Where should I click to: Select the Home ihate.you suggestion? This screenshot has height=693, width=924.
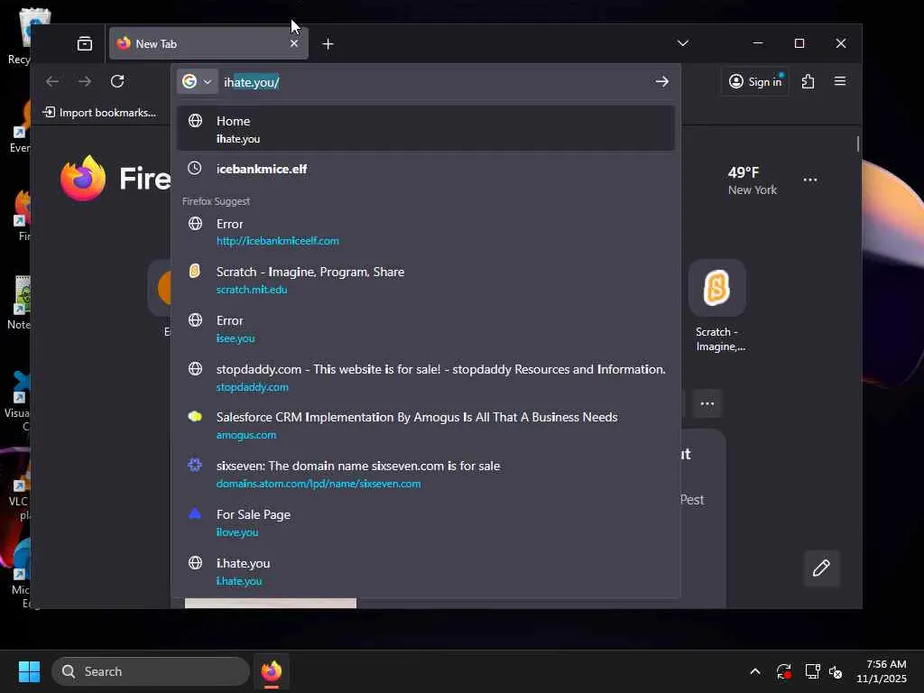click(x=426, y=128)
